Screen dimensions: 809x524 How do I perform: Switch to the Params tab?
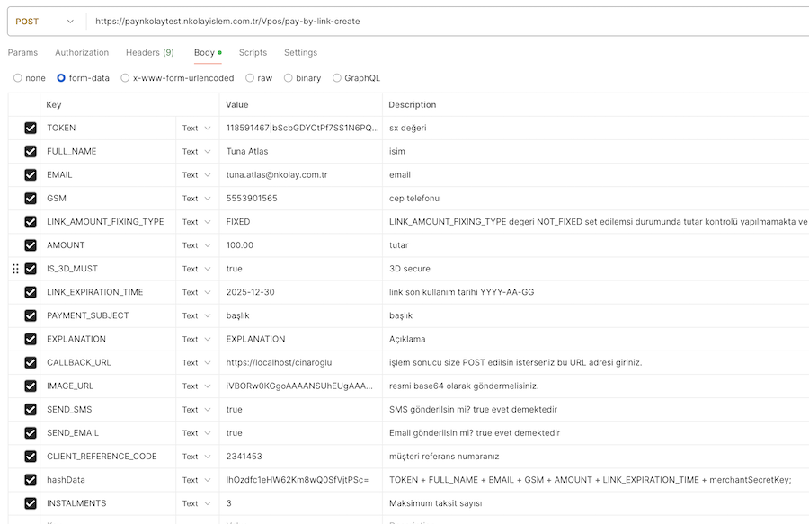[x=22, y=53]
